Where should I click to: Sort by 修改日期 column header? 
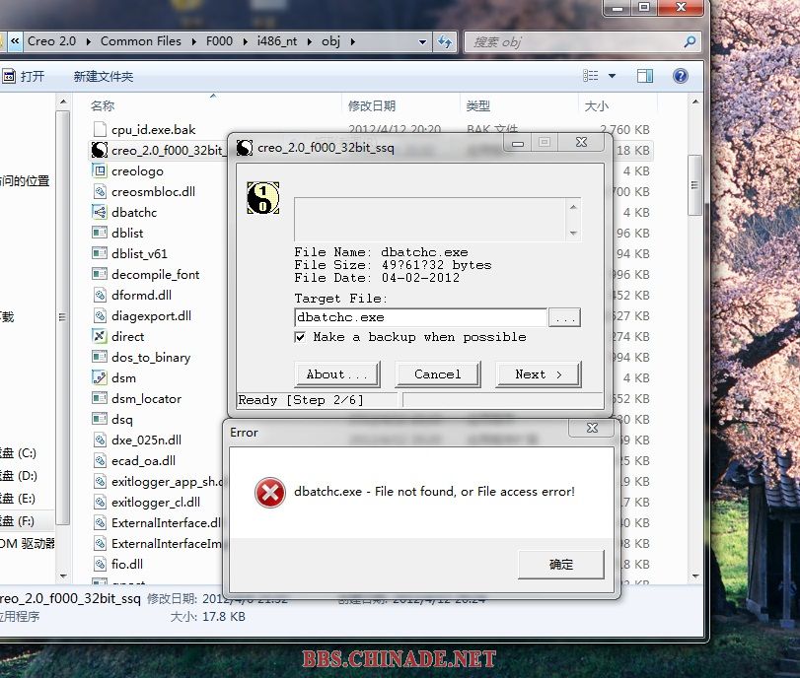372,106
